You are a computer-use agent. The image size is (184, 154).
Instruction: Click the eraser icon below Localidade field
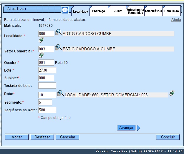pos(41,40)
